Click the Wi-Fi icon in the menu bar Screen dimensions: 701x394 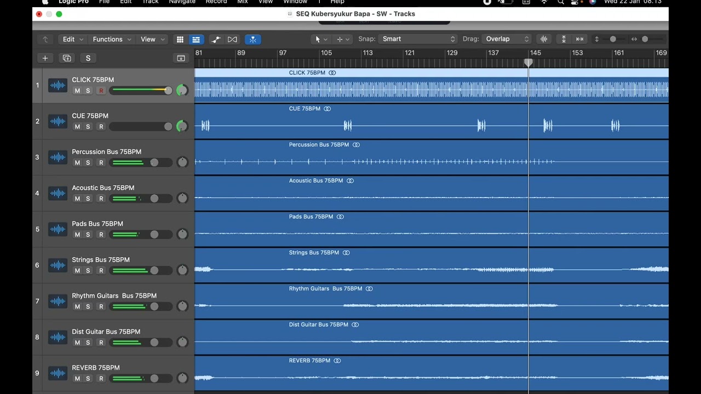pyautogui.click(x=544, y=2)
